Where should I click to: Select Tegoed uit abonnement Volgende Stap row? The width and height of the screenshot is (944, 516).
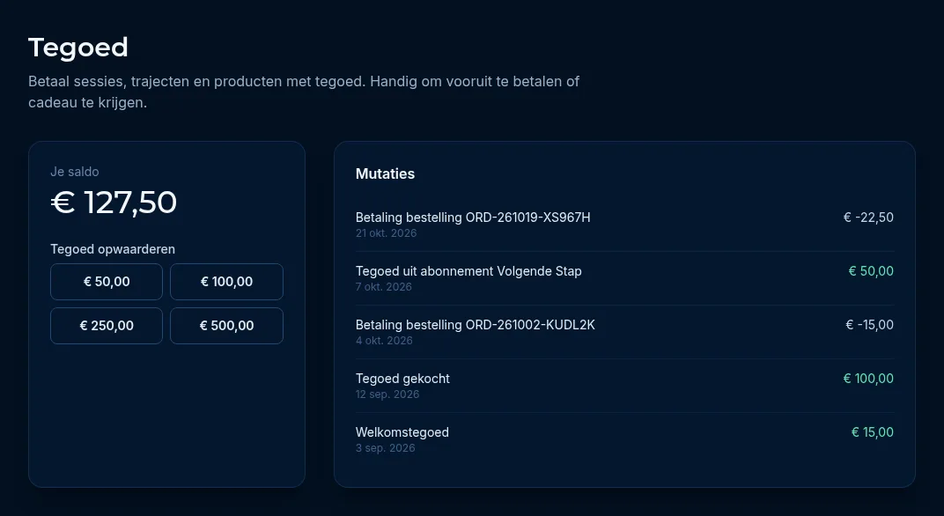pos(624,278)
